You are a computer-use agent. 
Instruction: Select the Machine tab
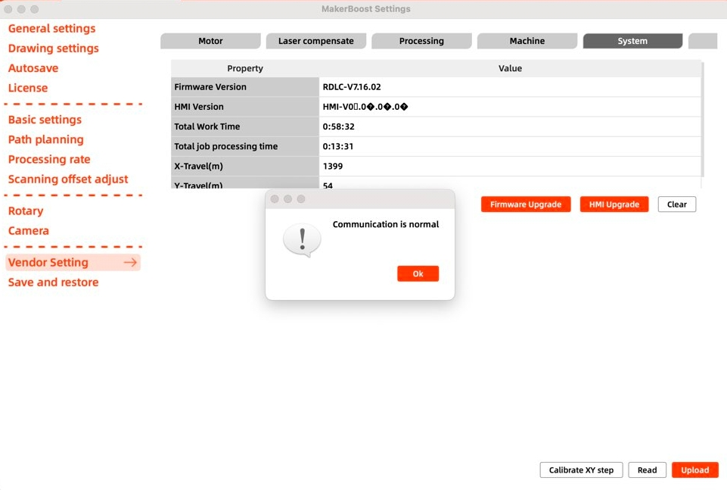pyautogui.click(x=527, y=41)
